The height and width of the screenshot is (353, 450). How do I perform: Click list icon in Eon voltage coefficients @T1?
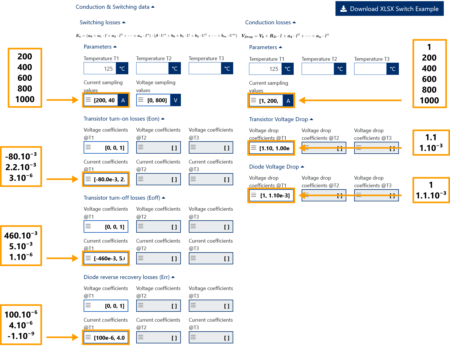coord(88,147)
